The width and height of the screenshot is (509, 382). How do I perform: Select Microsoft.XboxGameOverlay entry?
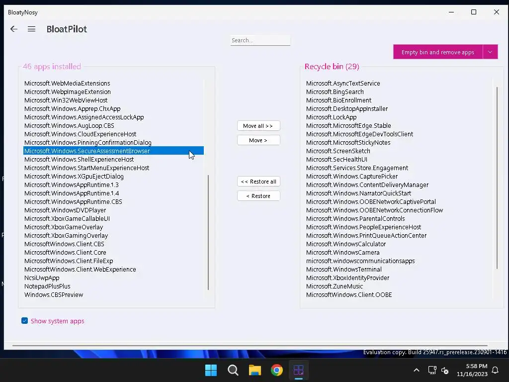click(x=113, y=227)
